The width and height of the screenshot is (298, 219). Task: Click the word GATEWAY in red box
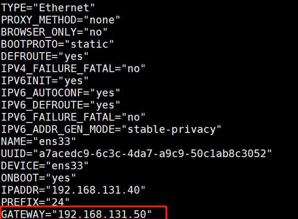point(23,215)
